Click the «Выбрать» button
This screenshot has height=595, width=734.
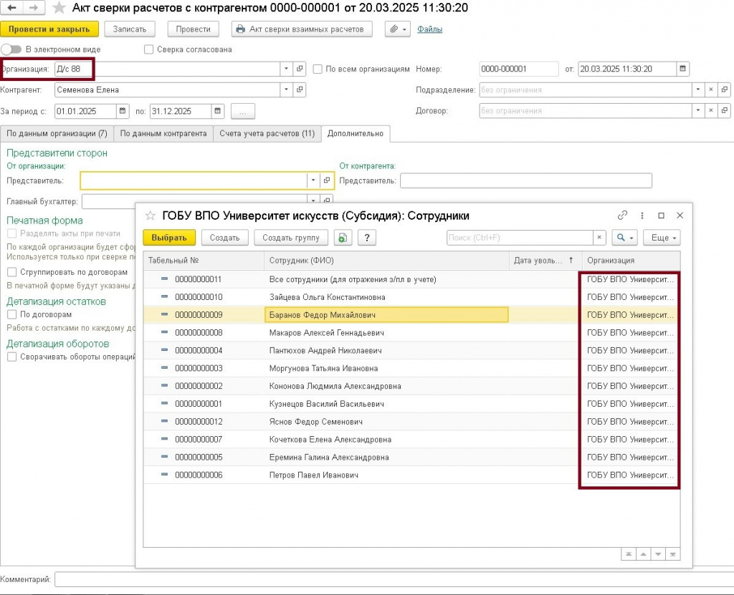169,238
